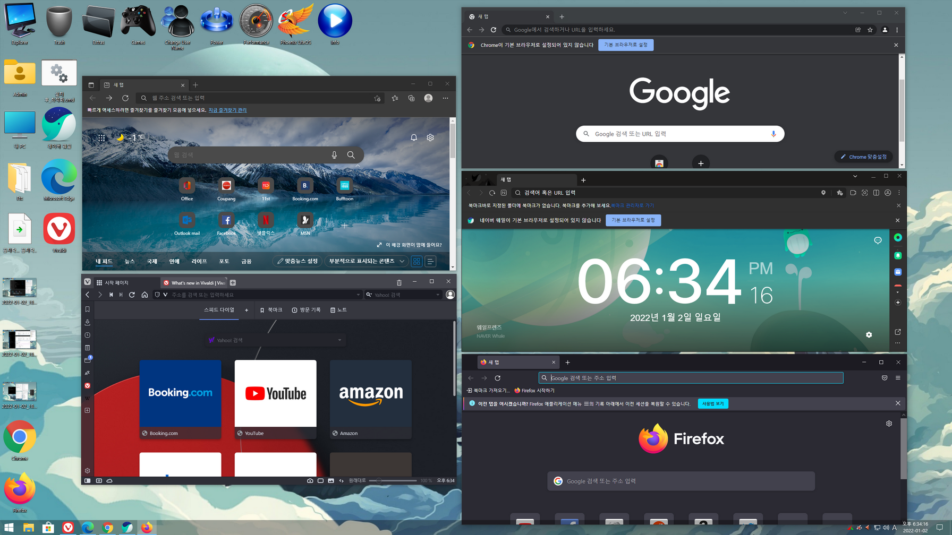Open Vivaldi Notes panel in sidebar
952x535 pixels.
click(x=88, y=348)
